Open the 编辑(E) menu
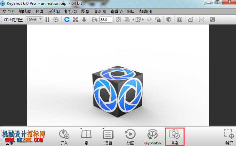The width and height of the screenshot is (236, 146). (x=25, y=11)
